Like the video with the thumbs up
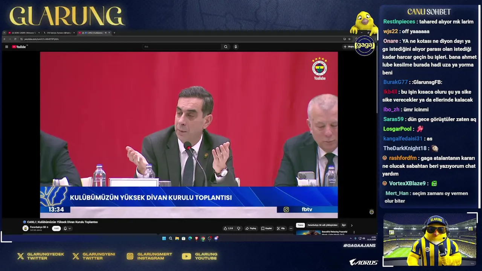482x271 pixels. click(x=228, y=228)
